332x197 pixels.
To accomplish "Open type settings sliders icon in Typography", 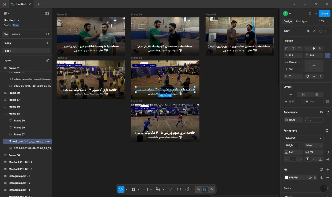I will 328,159.
